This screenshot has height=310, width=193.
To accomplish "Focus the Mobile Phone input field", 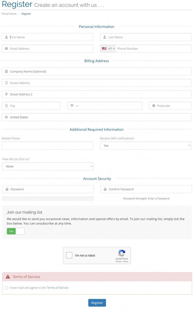I will pyautogui.click(x=47, y=146).
